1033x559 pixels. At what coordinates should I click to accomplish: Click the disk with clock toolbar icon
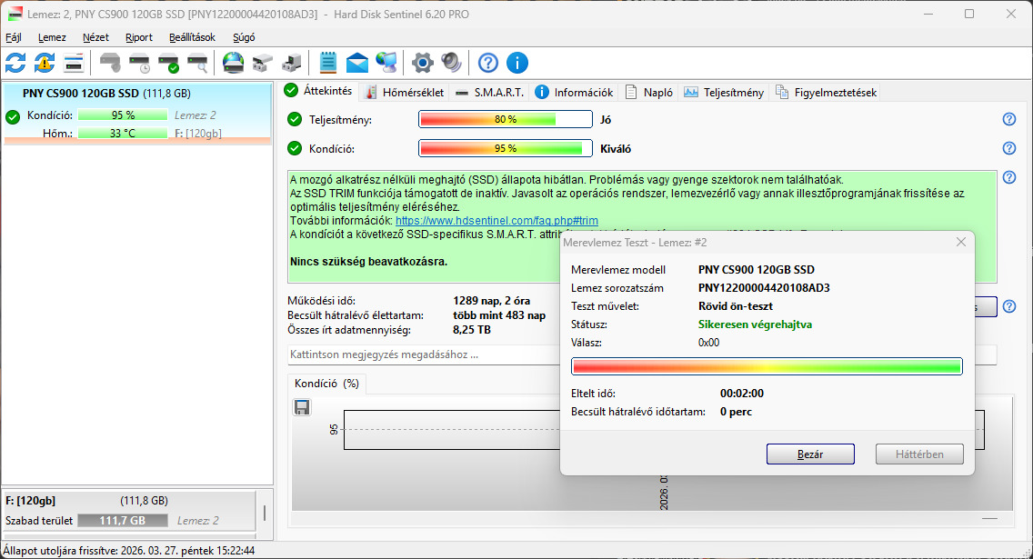coord(139,64)
